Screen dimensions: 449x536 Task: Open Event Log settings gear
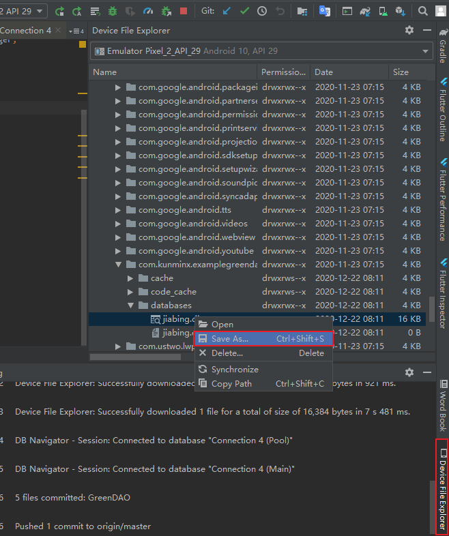click(409, 372)
